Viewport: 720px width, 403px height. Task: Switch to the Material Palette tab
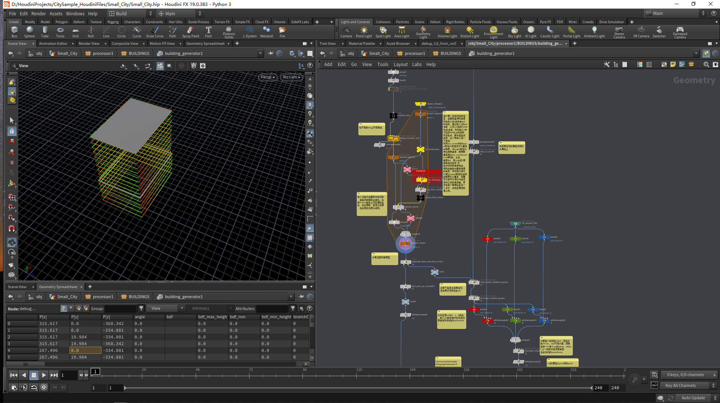(361, 44)
